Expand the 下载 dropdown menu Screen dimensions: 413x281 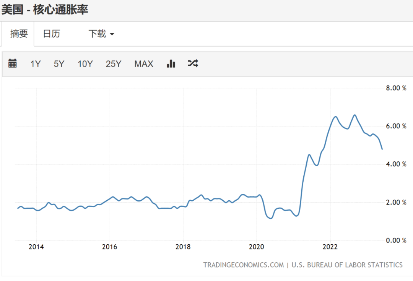point(101,34)
